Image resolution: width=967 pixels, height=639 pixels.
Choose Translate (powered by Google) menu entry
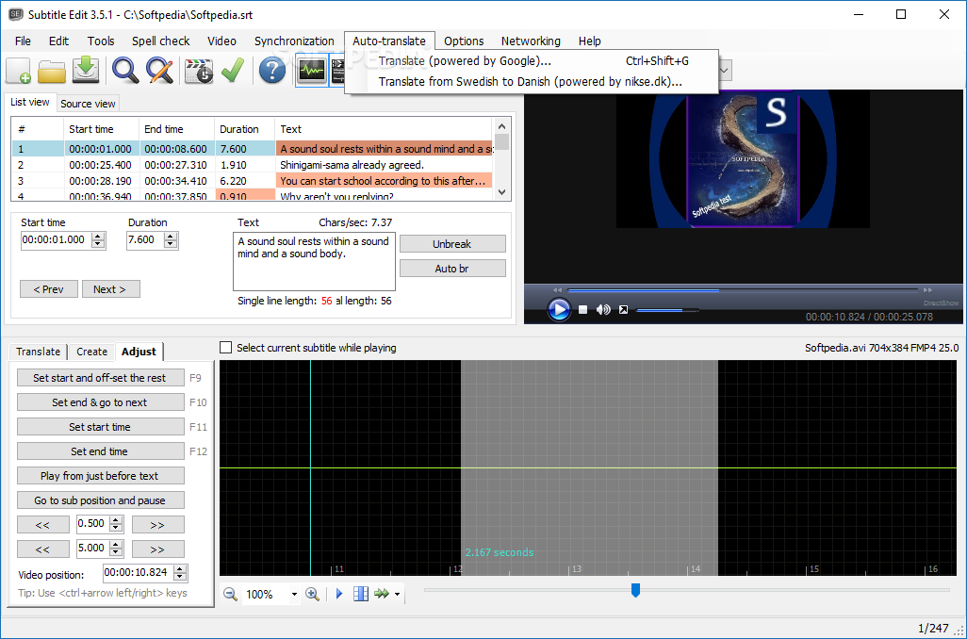tap(465, 61)
